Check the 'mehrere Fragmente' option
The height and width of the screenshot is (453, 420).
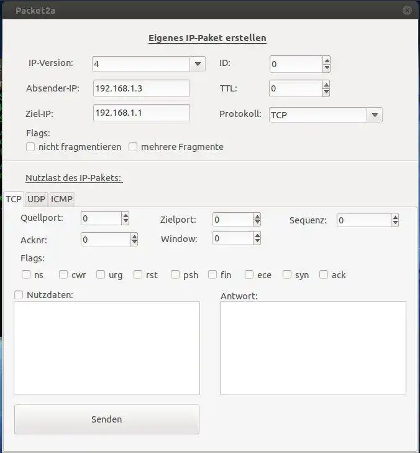click(x=133, y=147)
